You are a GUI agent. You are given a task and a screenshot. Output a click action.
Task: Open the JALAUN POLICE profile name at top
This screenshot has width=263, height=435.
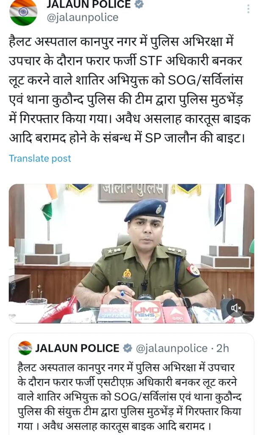pyautogui.click(x=89, y=4)
